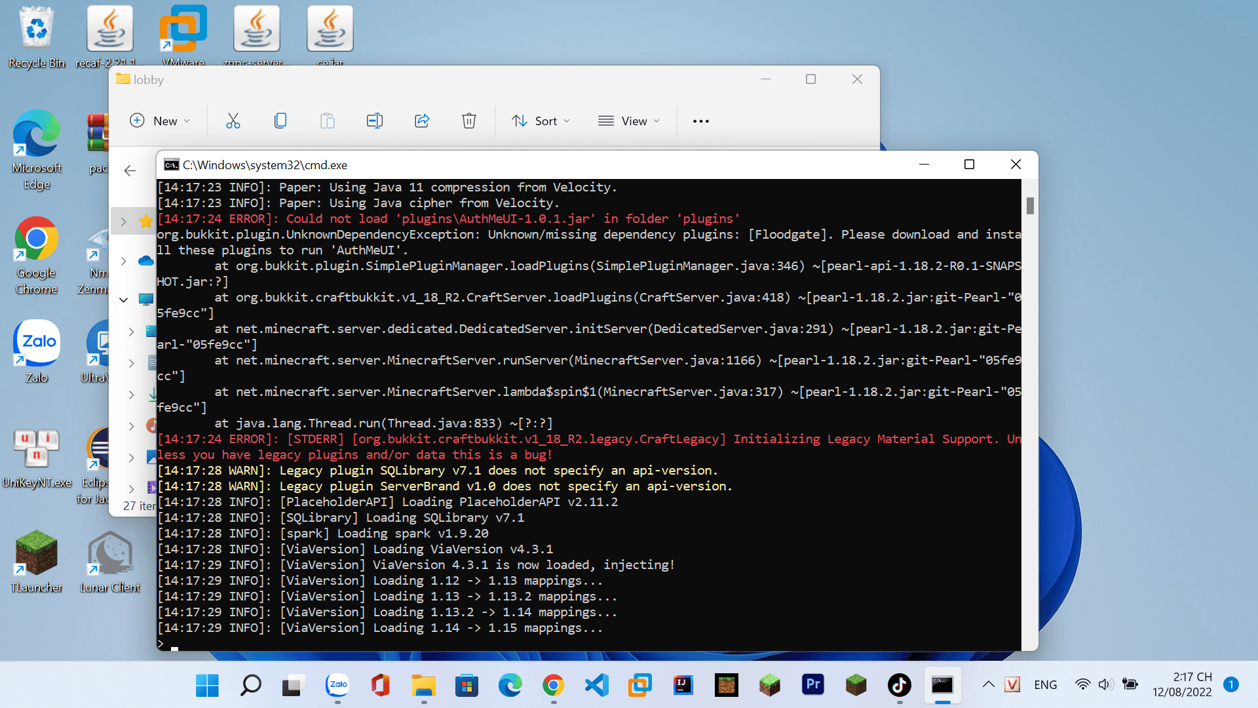The height and width of the screenshot is (708, 1258).
Task: Click the Share icon in Explorer toolbar
Action: click(x=422, y=121)
